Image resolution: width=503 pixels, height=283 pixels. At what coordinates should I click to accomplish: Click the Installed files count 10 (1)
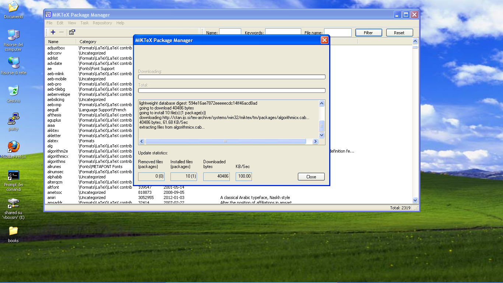(184, 177)
